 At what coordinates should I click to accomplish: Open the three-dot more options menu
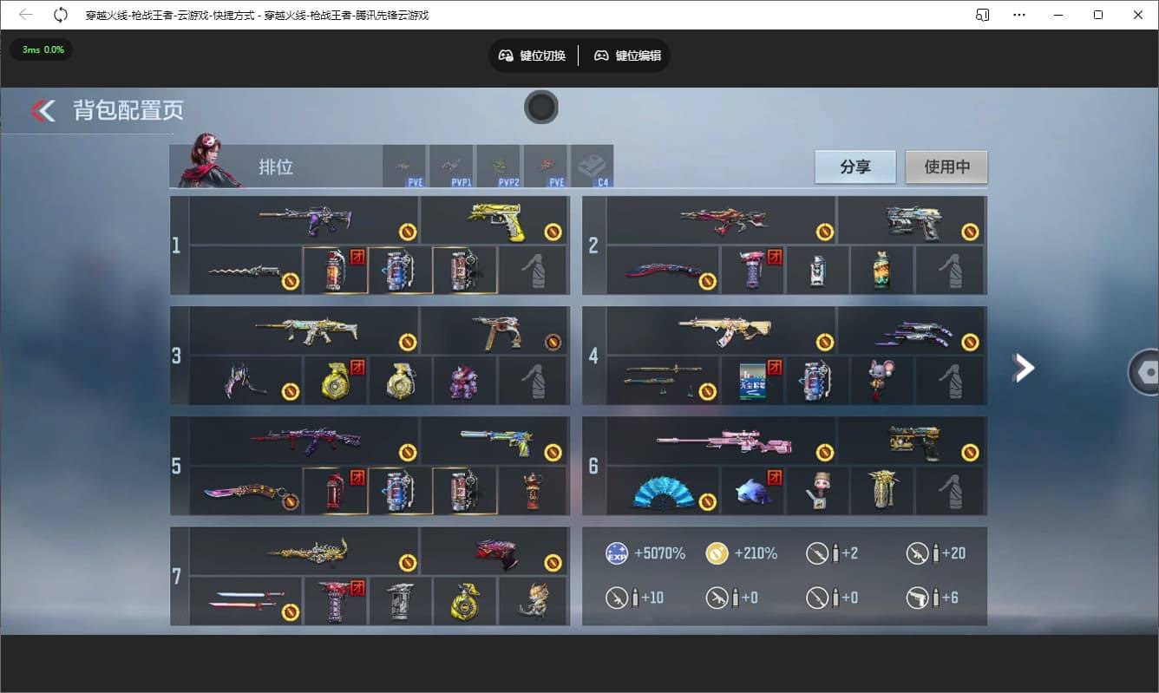point(1019,15)
